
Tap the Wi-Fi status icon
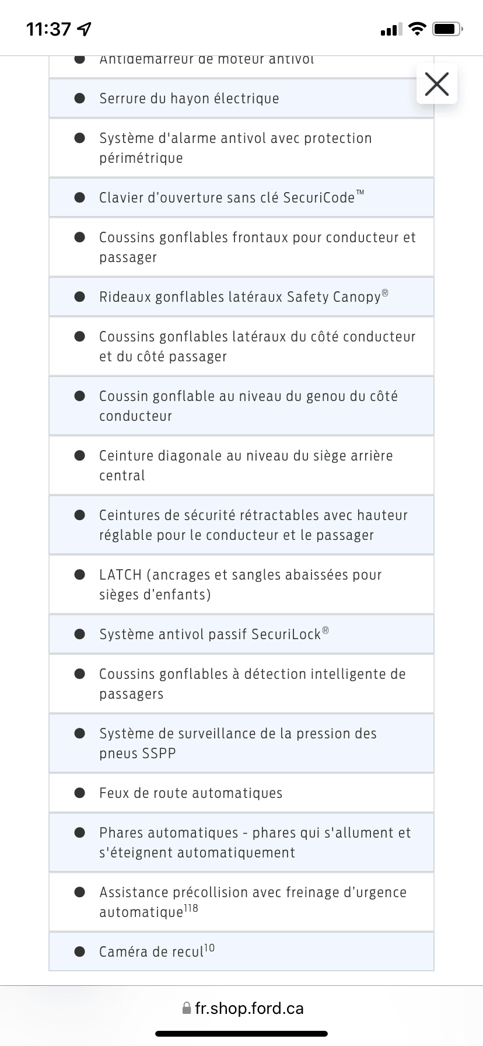click(x=417, y=29)
